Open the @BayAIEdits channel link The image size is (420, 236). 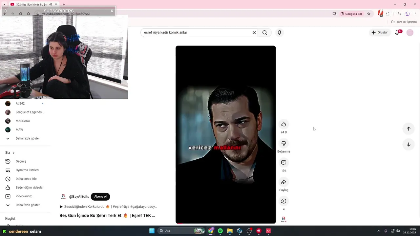79,197
